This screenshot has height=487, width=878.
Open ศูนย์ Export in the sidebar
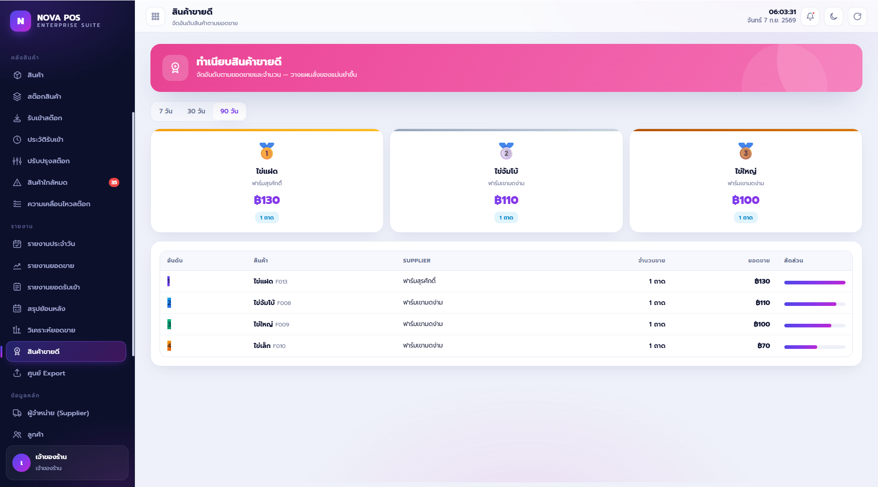click(66, 373)
